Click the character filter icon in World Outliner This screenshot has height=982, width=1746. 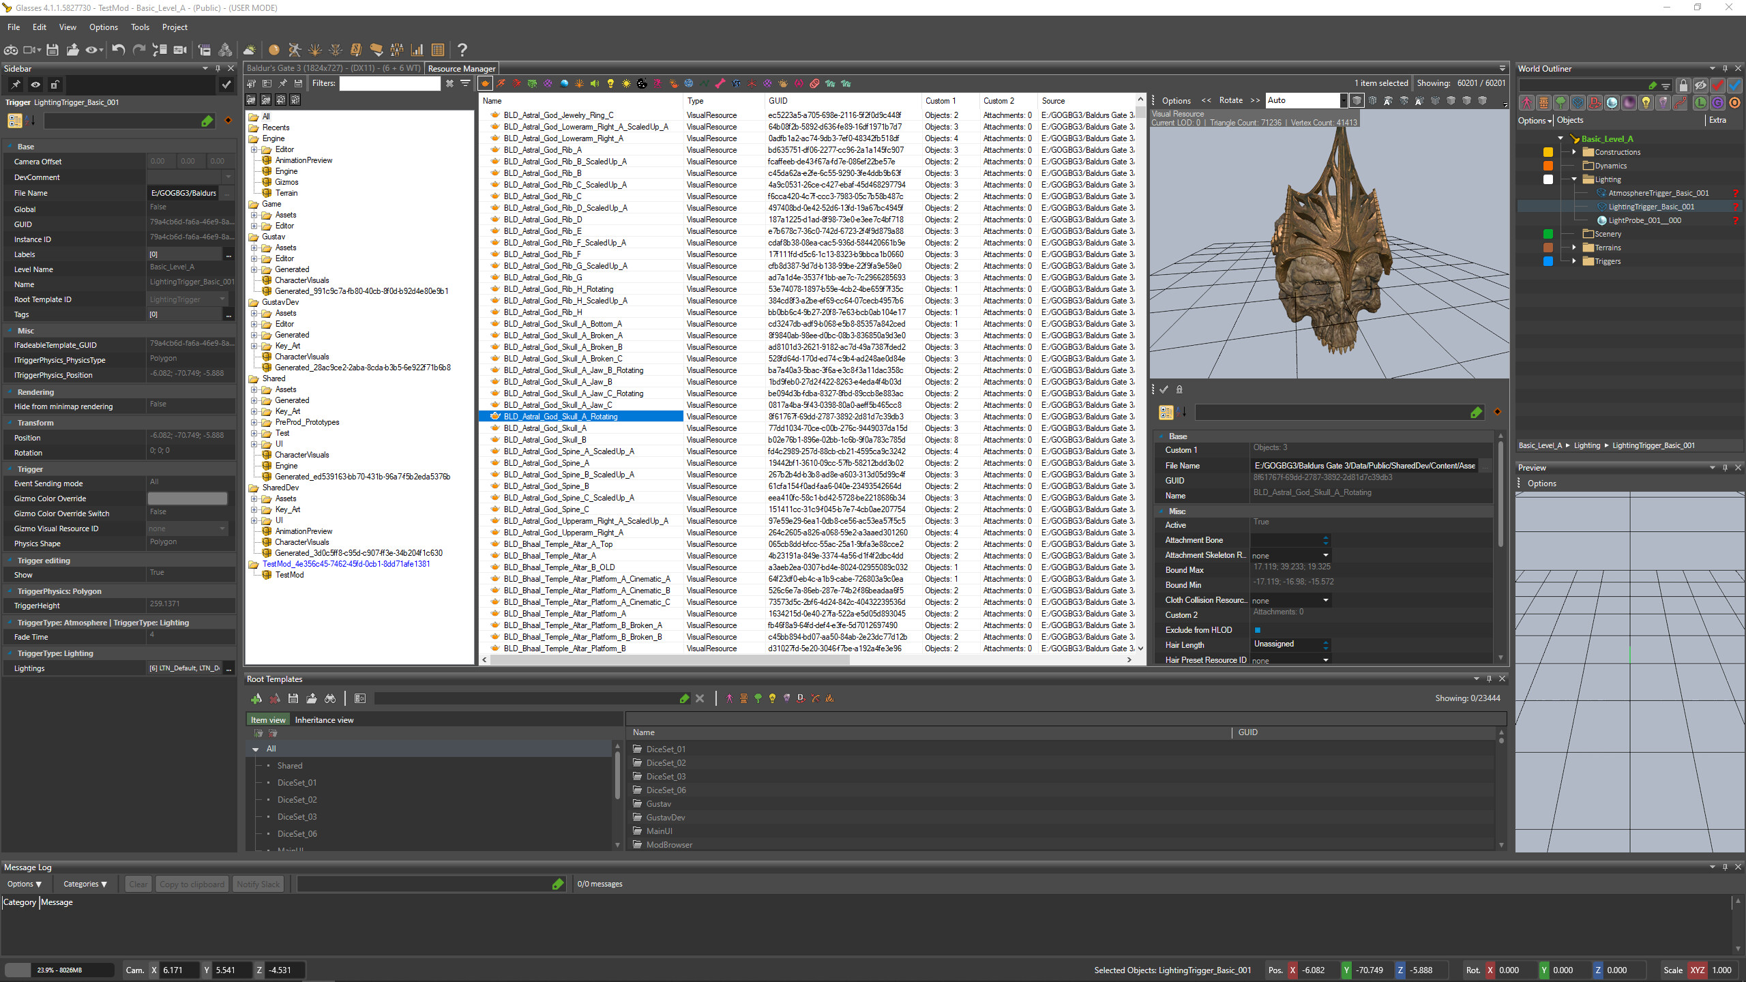[x=1527, y=102]
